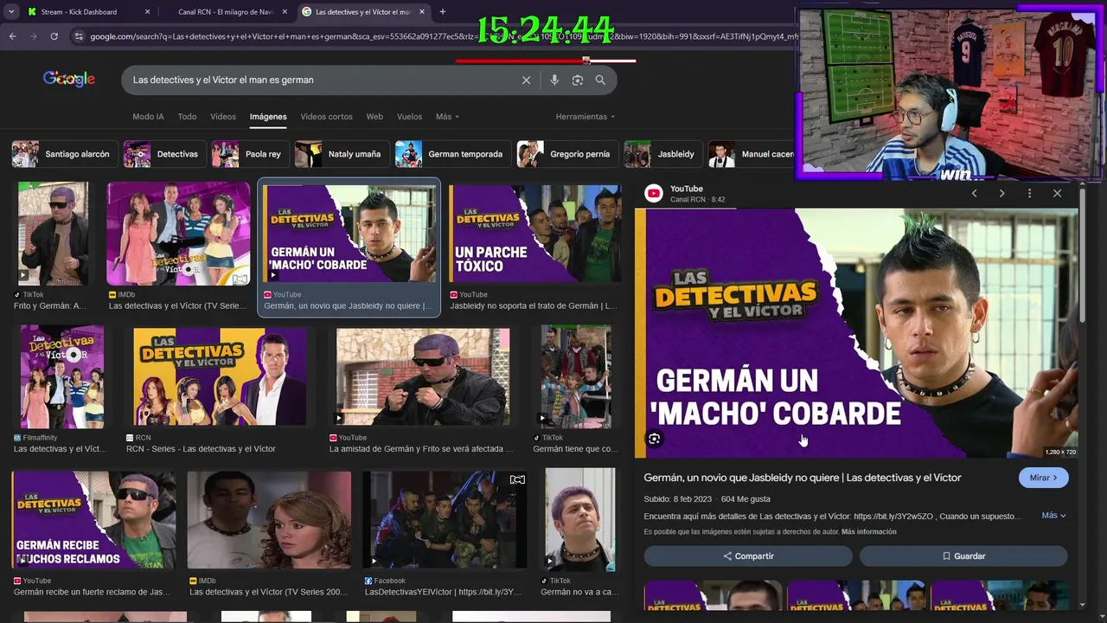Open 'Germán recibe muchos reclamos' thumbnail
This screenshot has width=1107, height=623.
93,519
